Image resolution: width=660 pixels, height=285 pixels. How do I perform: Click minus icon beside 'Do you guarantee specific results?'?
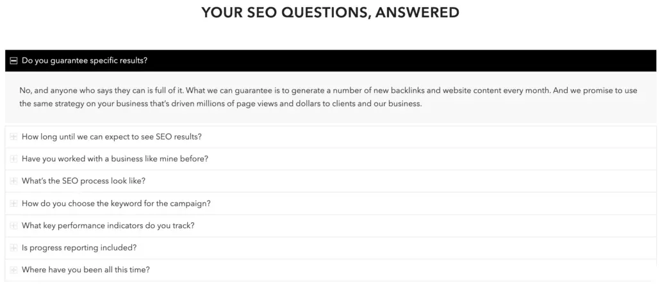[x=13, y=61]
